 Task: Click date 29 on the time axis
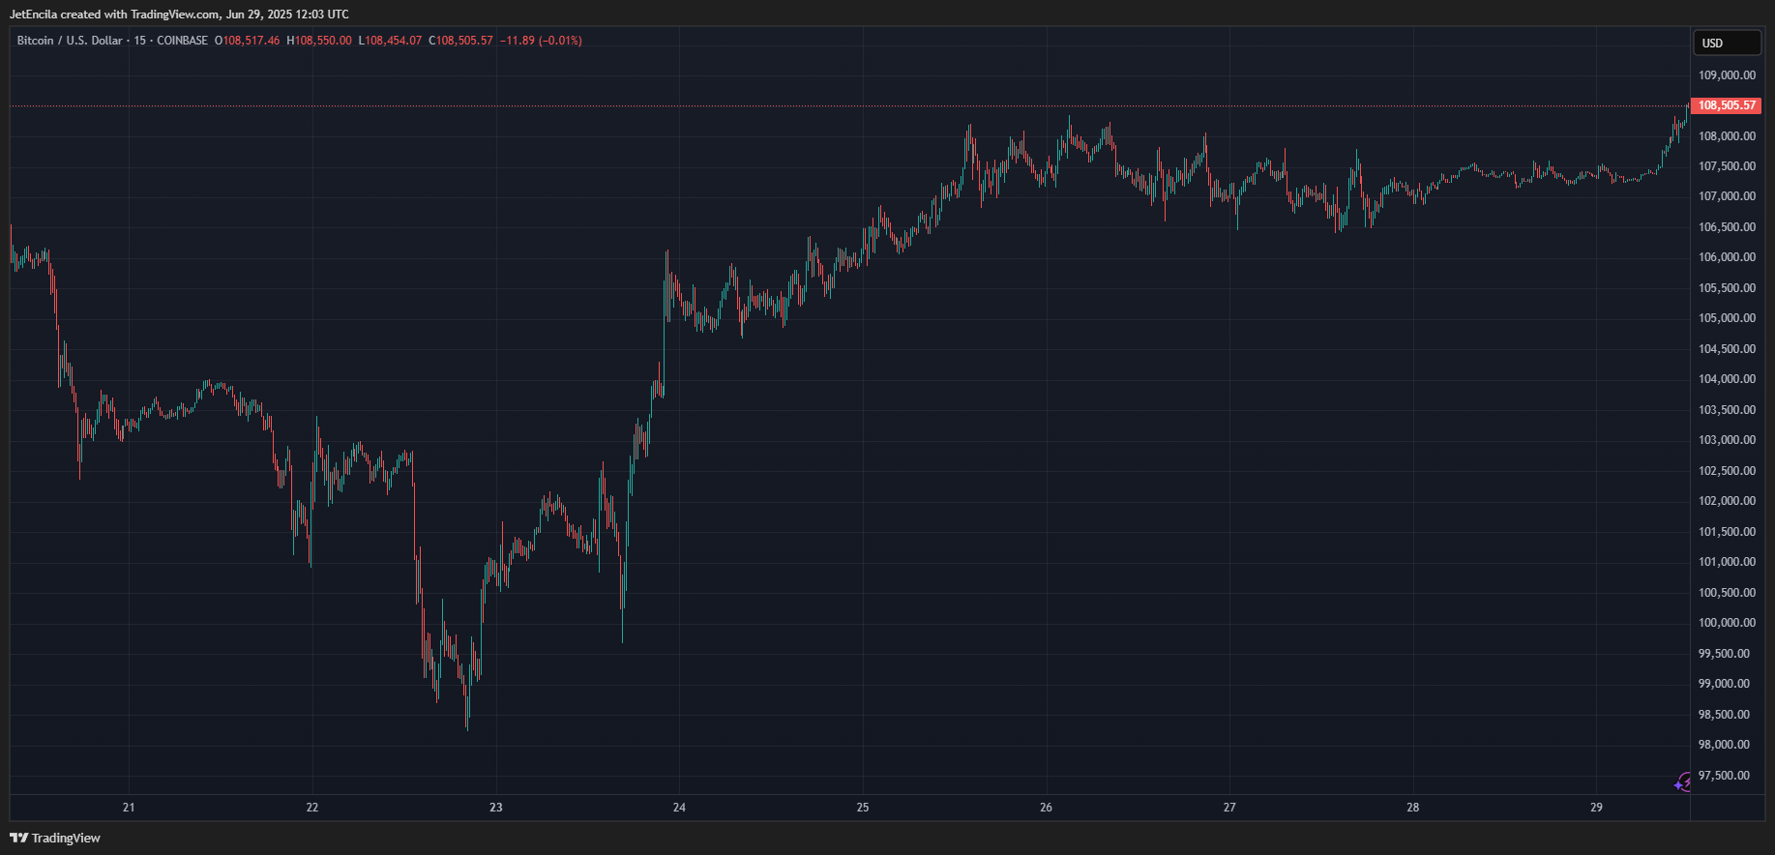(x=1596, y=808)
